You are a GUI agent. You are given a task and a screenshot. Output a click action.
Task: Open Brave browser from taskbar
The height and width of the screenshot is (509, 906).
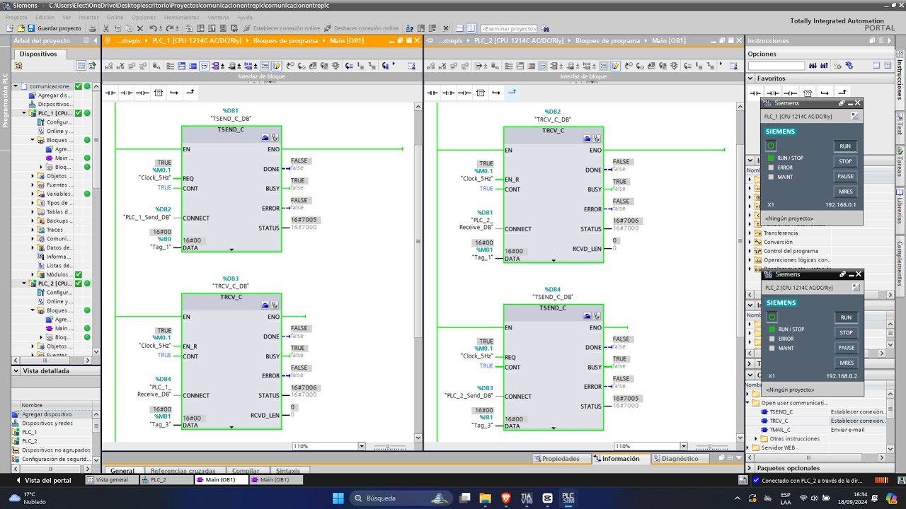click(506, 498)
